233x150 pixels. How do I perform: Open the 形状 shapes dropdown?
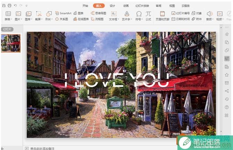click(x=49, y=16)
